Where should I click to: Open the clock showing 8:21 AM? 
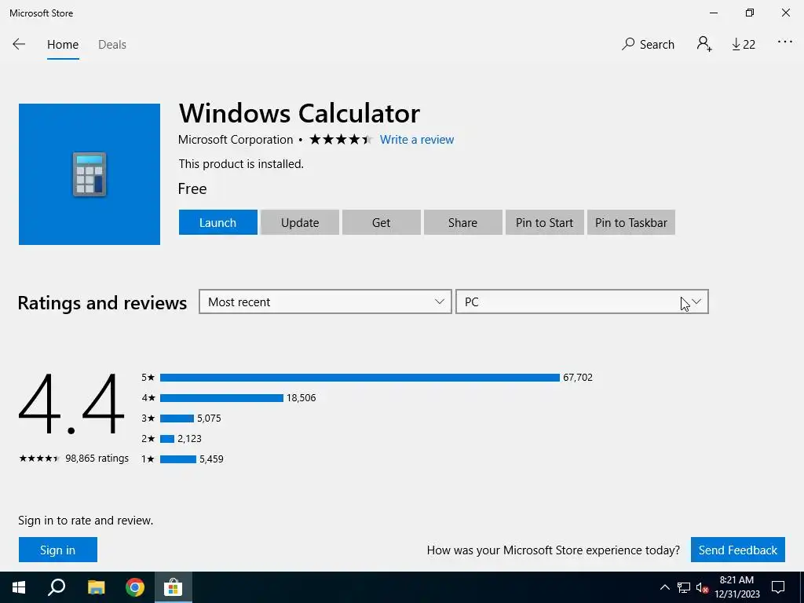pyautogui.click(x=737, y=587)
